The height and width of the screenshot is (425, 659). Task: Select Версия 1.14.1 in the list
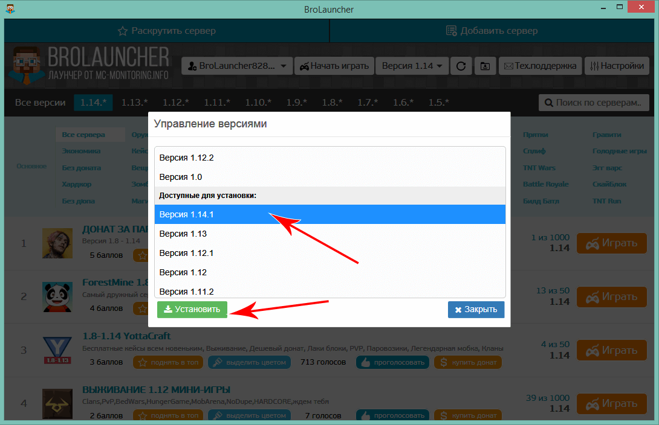click(x=329, y=214)
